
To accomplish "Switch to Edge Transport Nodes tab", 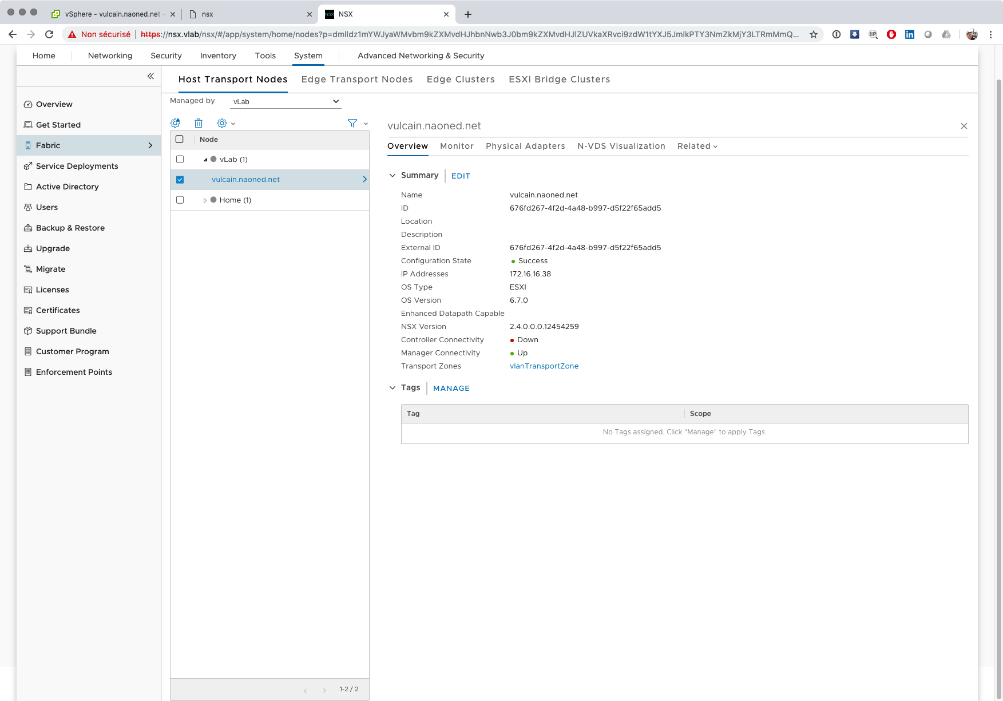I will coord(357,80).
